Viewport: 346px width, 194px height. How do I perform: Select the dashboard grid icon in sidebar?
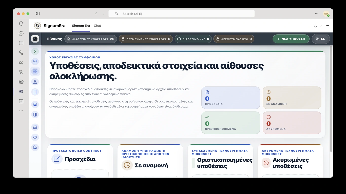pos(35,71)
